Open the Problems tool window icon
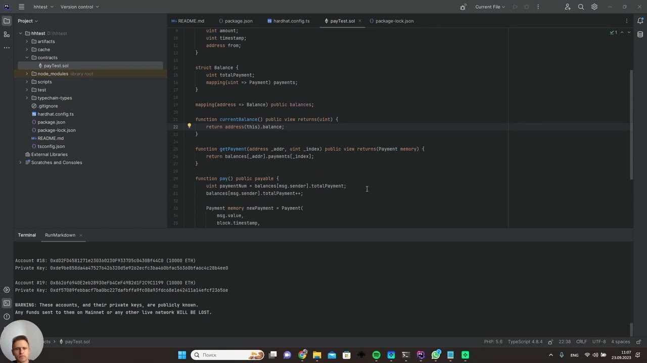This screenshot has height=363, width=647. tap(7, 317)
